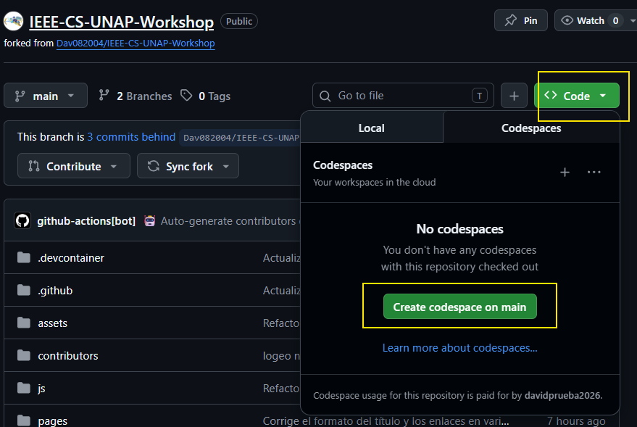Toggle the green Code dropdown button
The height and width of the screenshot is (427, 637).
[x=576, y=96]
